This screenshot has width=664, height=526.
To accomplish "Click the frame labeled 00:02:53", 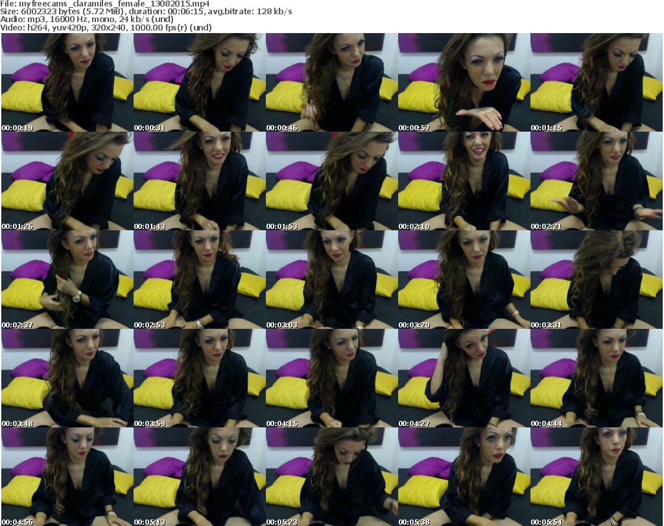I will (199, 280).
